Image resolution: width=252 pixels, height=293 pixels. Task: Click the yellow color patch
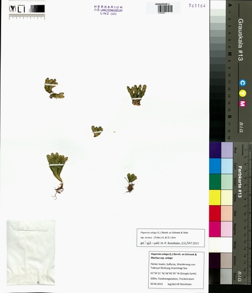coord(215,197)
